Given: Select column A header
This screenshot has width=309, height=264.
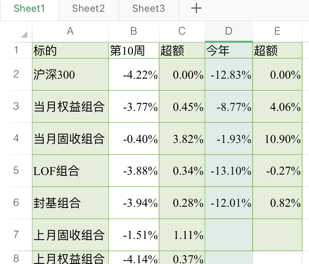Looking at the screenshot, I should (x=70, y=31).
